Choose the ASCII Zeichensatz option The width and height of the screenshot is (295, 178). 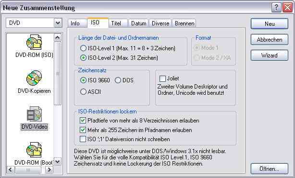pyautogui.click(x=83, y=91)
